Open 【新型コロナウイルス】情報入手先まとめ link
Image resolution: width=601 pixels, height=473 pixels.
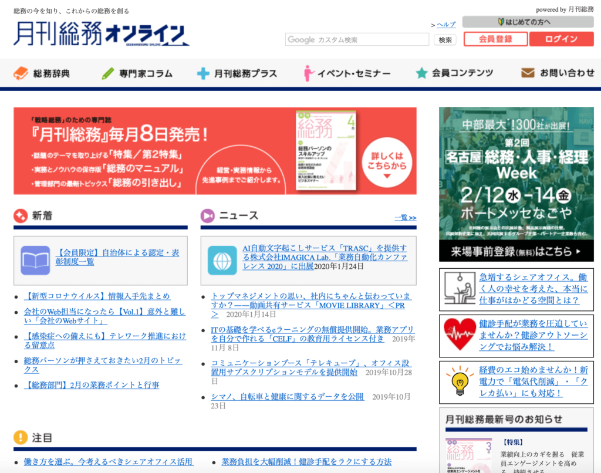coord(97,296)
